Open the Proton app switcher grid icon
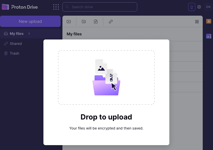This screenshot has width=213, height=150. click(x=56, y=7)
